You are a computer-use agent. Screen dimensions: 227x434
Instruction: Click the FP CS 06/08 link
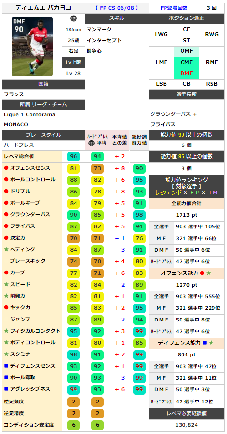(117, 8)
